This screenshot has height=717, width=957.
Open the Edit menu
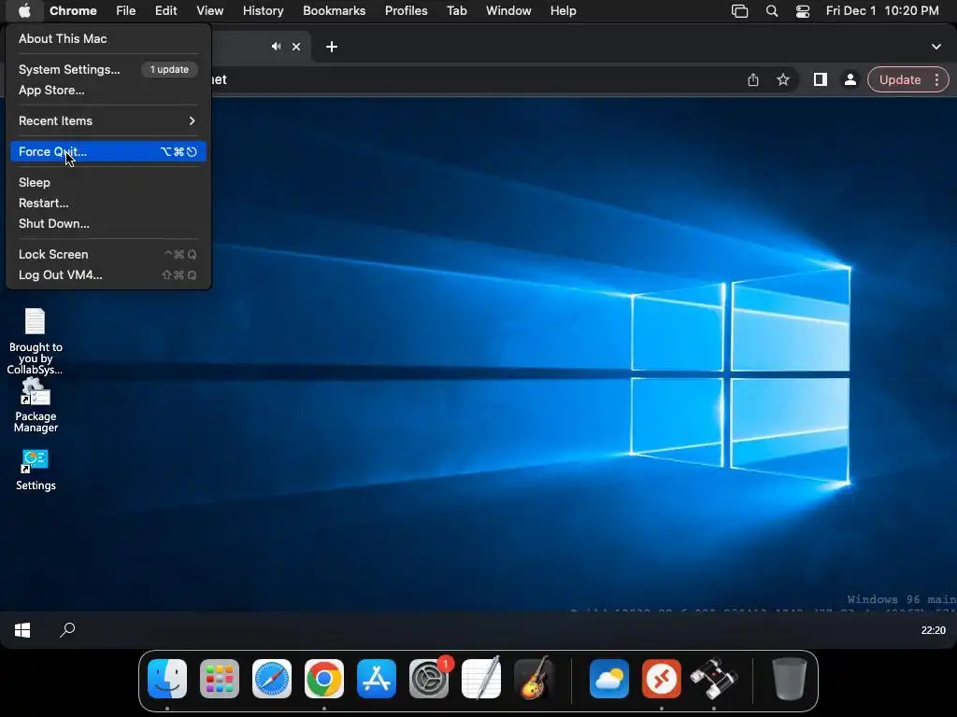click(166, 11)
